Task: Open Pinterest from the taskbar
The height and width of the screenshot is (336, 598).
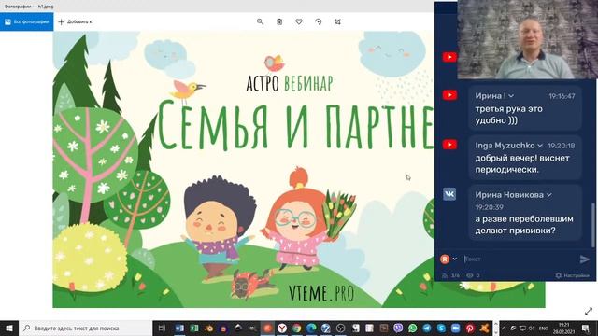Action: point(470,328)
